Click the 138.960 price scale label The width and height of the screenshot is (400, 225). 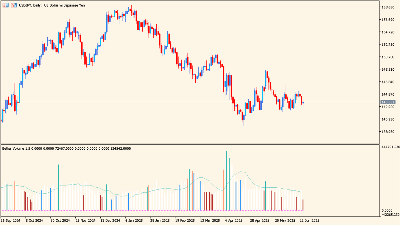click(x=388, y=132)
